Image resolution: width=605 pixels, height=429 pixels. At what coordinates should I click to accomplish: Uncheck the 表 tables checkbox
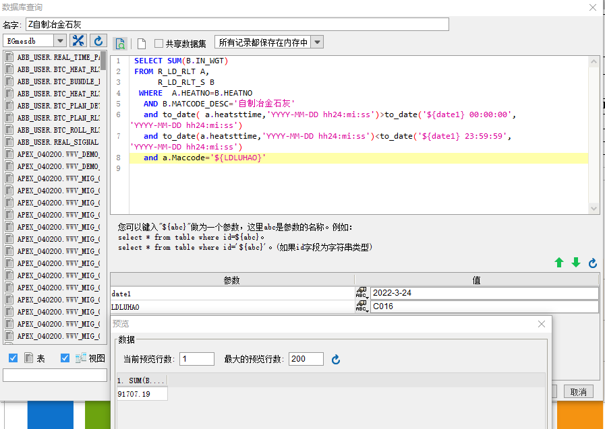(13, 358)
